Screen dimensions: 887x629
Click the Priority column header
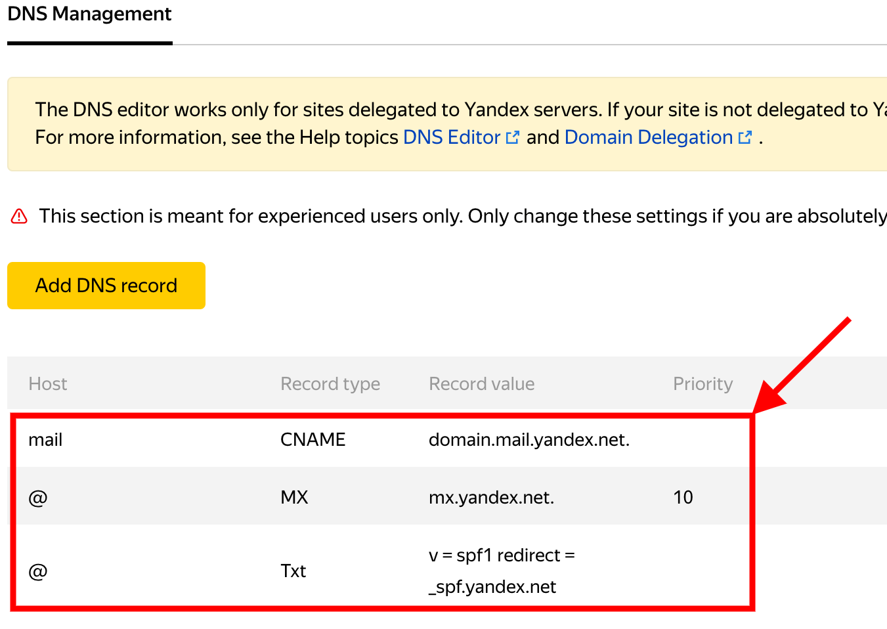point(703,384)
